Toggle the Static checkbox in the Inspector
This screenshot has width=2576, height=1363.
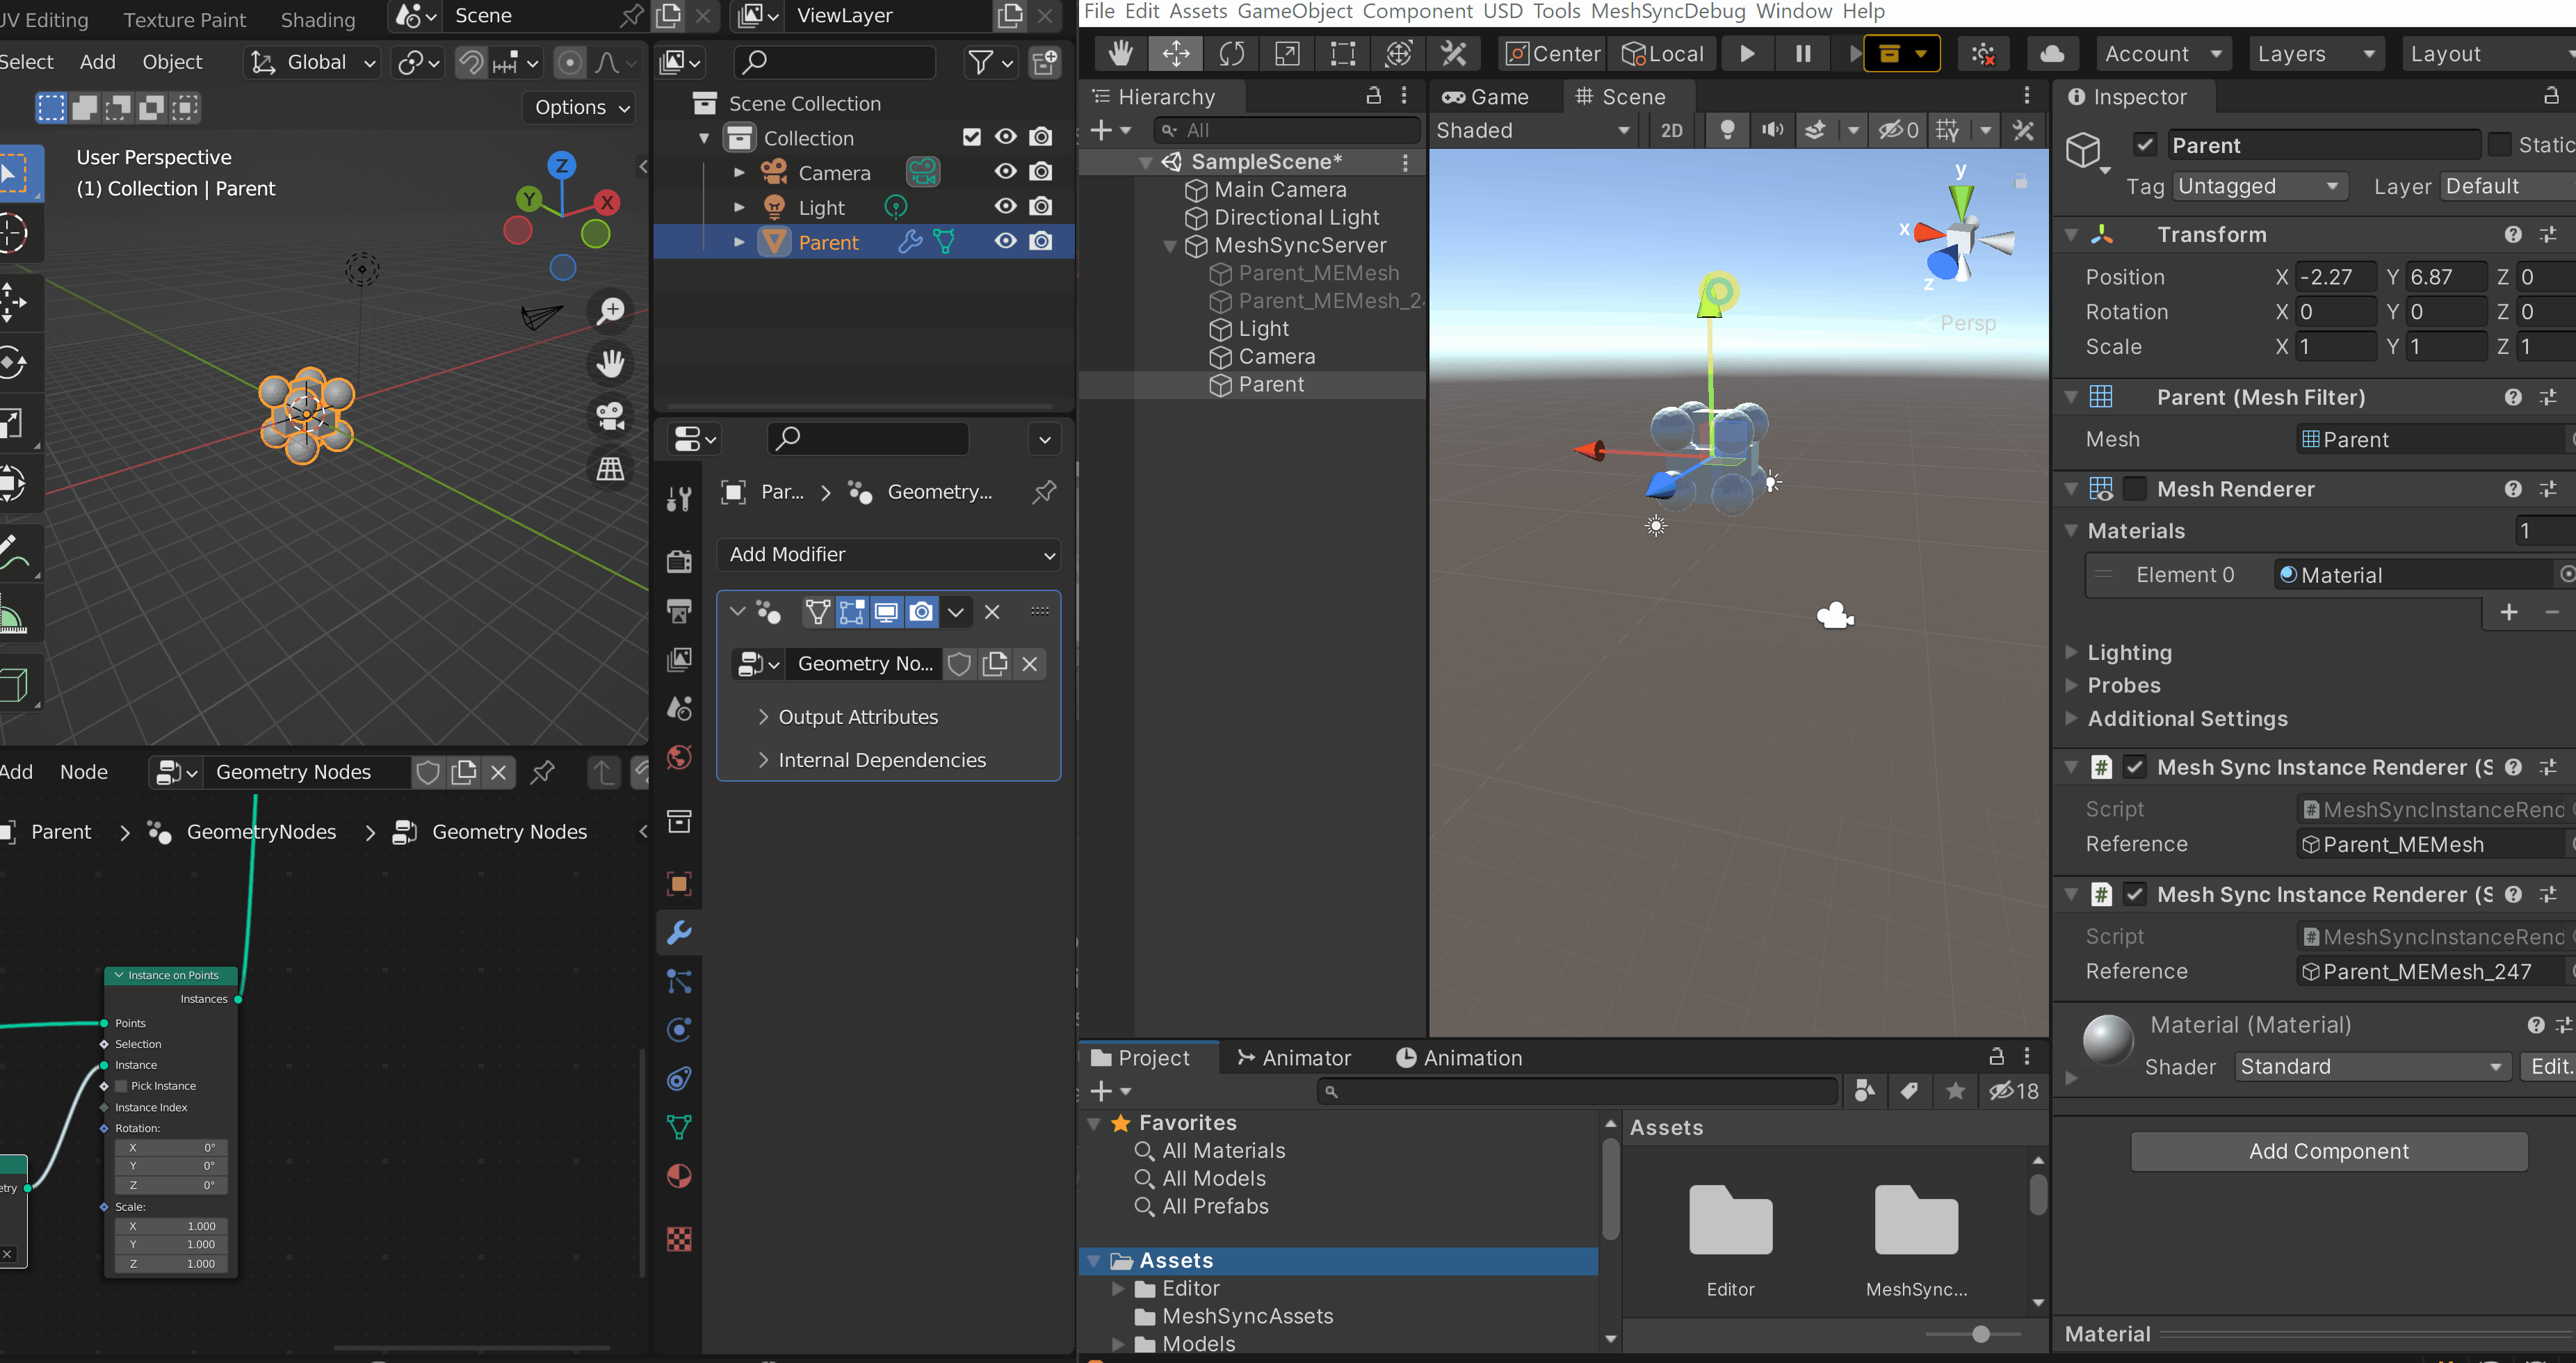[x=2500, y=145]
